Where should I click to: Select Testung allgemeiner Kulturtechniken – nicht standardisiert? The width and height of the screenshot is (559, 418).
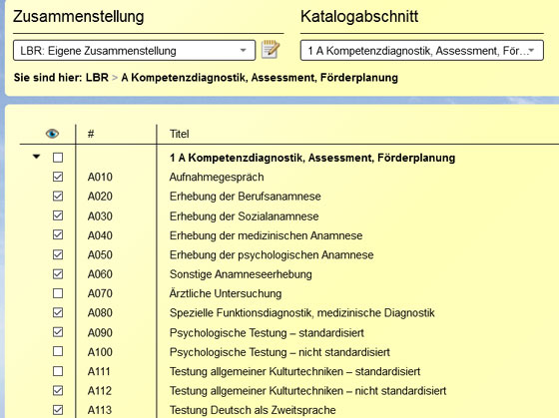tap(307, 391)
